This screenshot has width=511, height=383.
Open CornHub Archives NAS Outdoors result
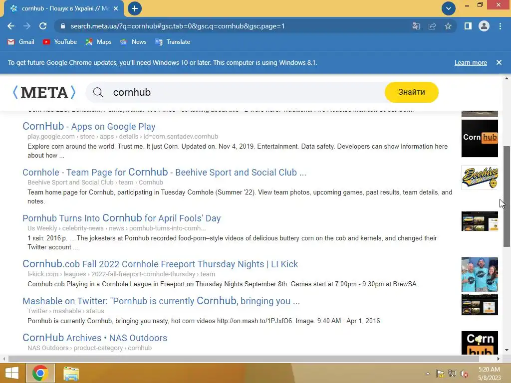click(x=95, y=338)
